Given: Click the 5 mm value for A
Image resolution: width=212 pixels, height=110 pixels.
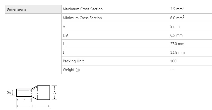Looking at the screenshot, I should (175, 26).
